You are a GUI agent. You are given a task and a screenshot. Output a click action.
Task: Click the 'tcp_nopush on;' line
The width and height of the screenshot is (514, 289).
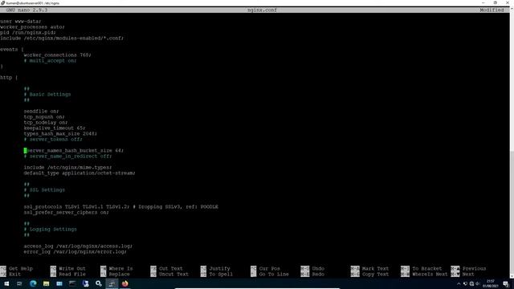(x=44, y=117)
